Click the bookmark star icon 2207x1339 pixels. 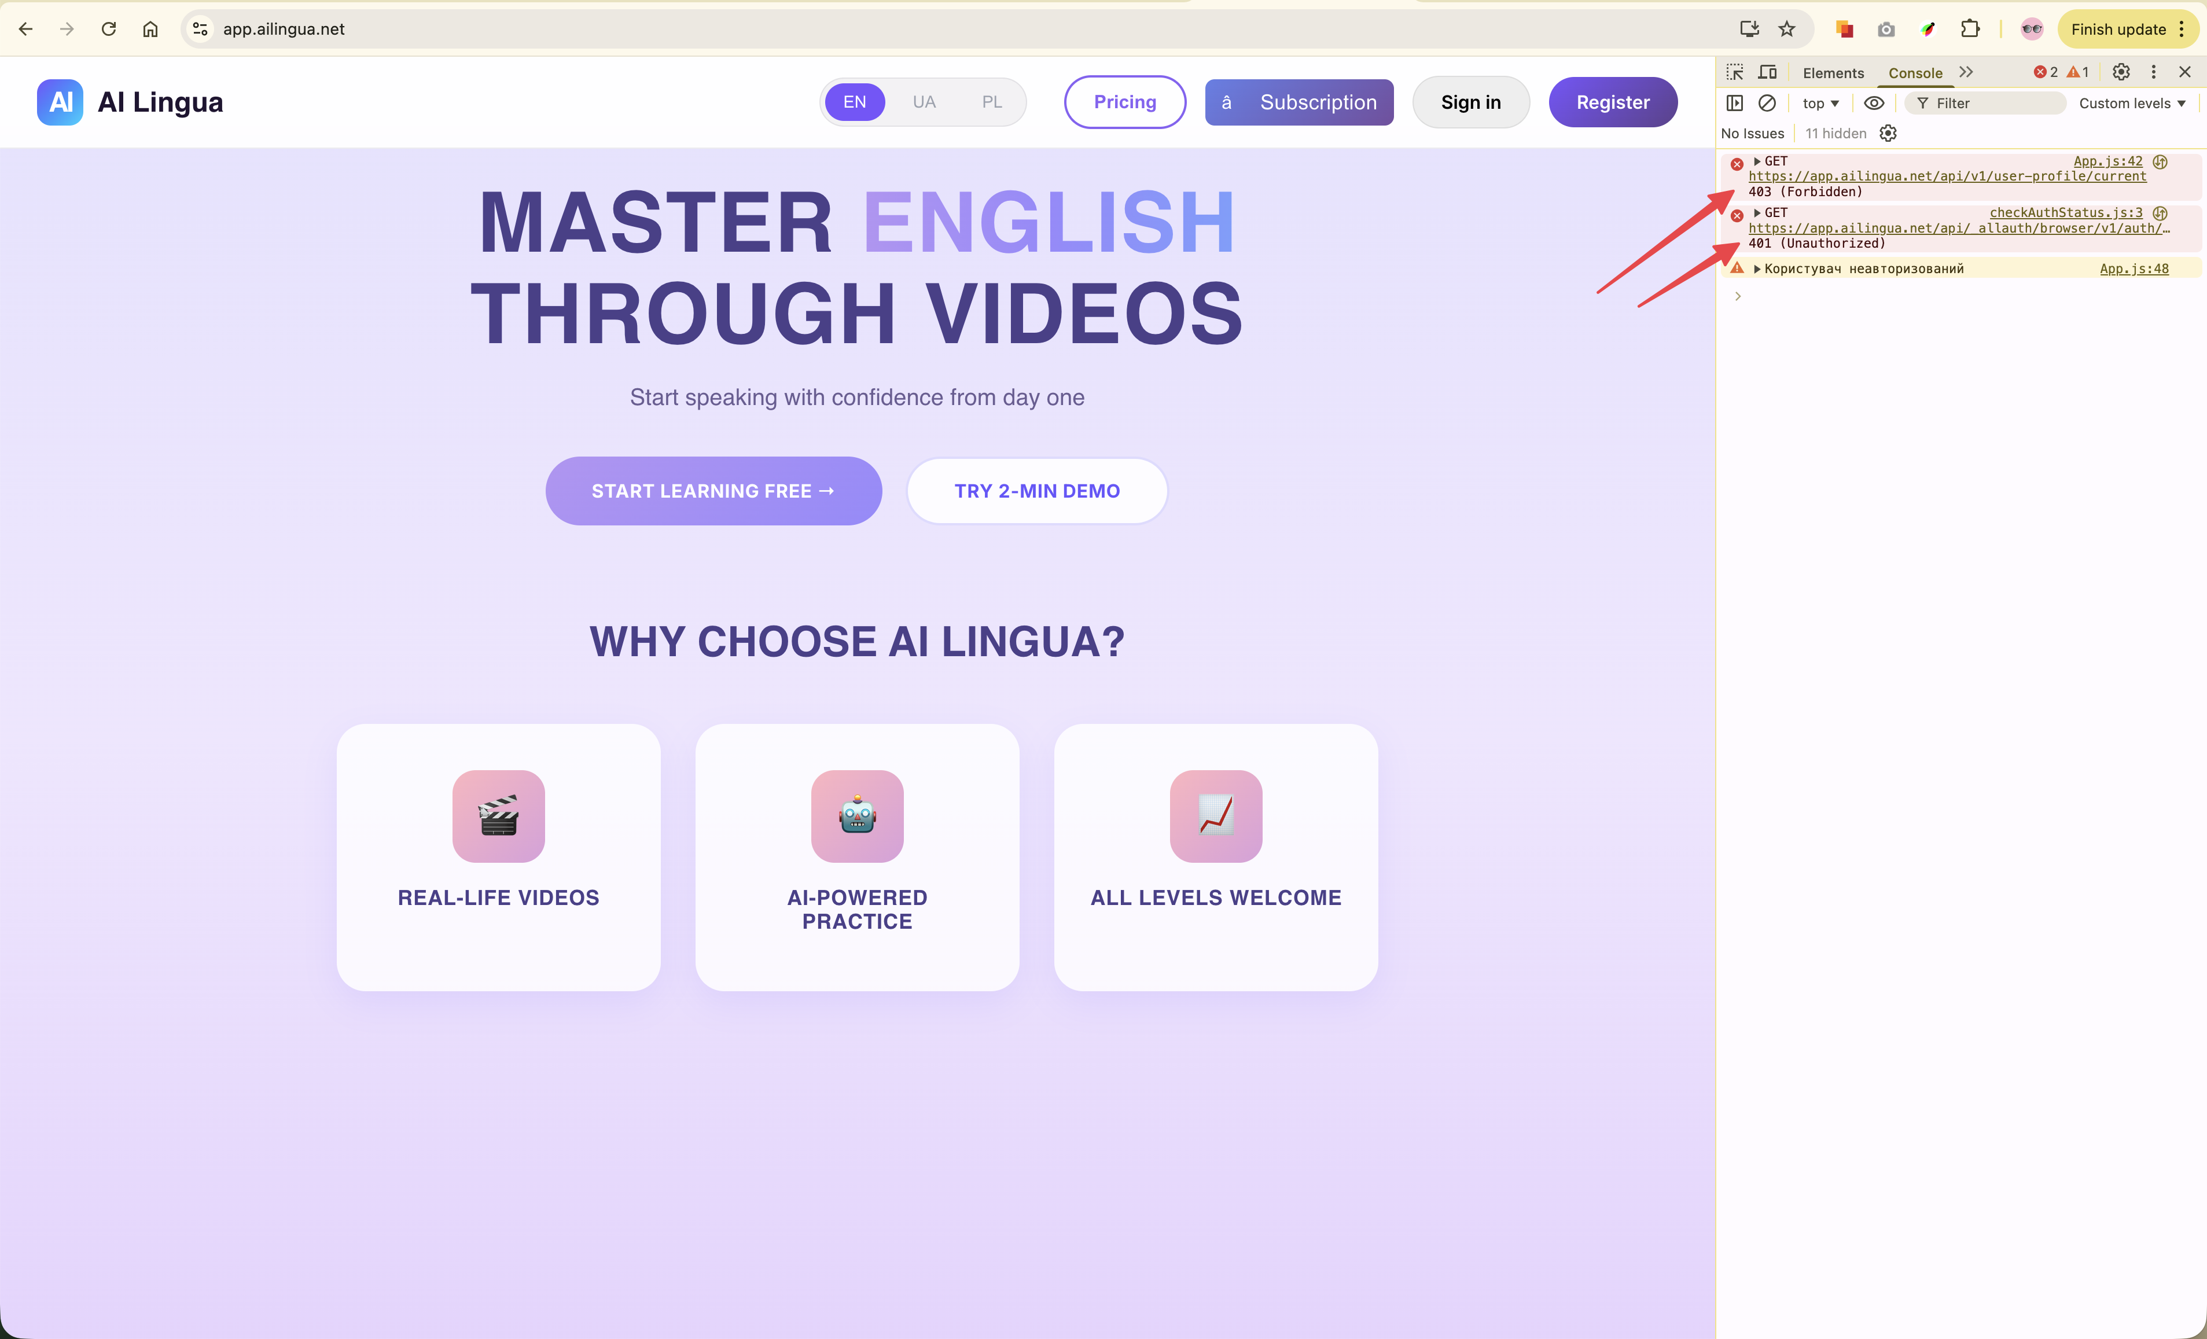[x=1787, y=29]
